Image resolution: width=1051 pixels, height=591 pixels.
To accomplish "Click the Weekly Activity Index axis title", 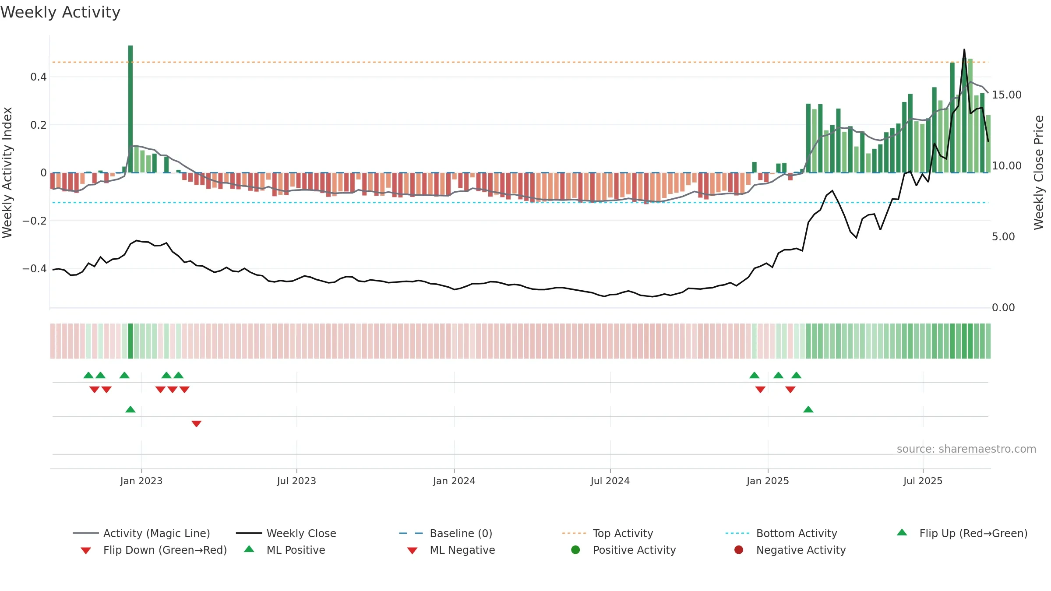I will click(x=7, y=172).
